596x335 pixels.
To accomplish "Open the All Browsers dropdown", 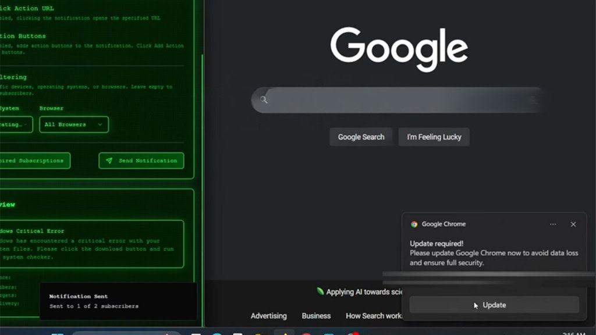I will pyautogui.click(x=73, y=124).
